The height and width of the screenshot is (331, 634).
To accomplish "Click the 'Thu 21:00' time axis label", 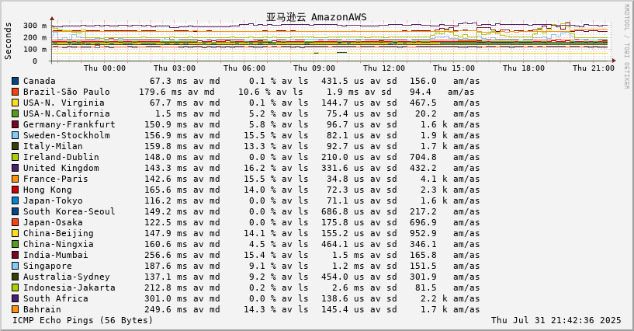I will point(594,68).
